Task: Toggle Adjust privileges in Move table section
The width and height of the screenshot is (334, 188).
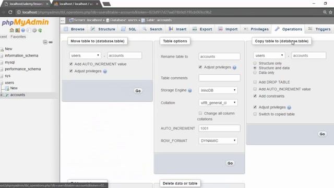Action: pyautogui.click(x=71, y=71)
